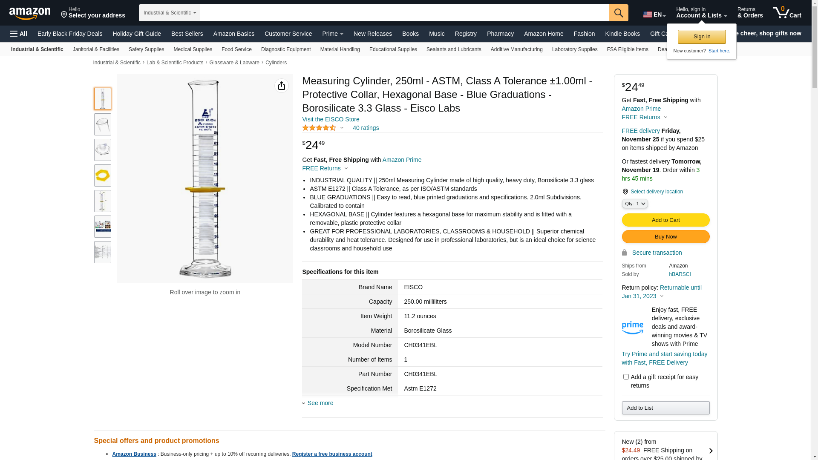This screenshot has width=818, height=460.
Task: Click Select delivery location link
Action: tap(657, 192)
